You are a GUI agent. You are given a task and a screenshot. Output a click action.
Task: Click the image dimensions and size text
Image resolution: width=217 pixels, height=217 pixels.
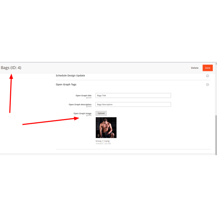click(103, 144)
